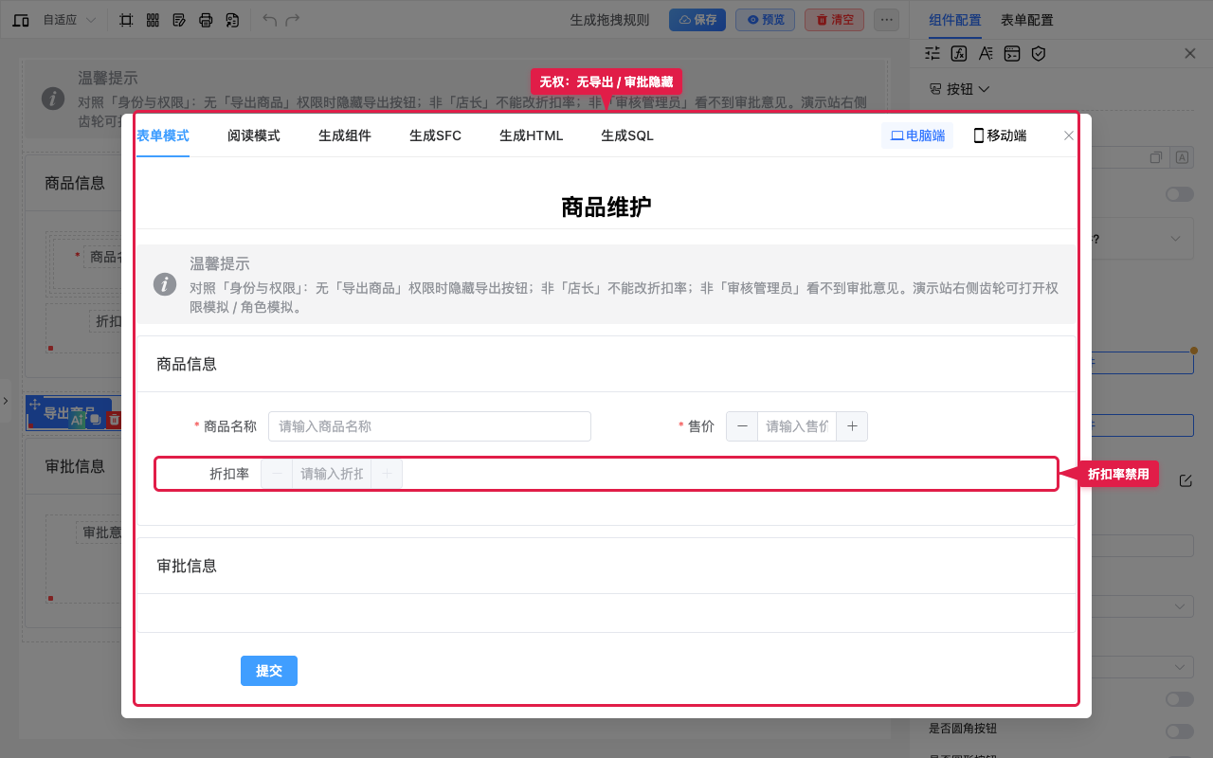Open the dropdown ending with a question mark
1213x758 pixels.
pyautogui.click(x=1142, y=239)
